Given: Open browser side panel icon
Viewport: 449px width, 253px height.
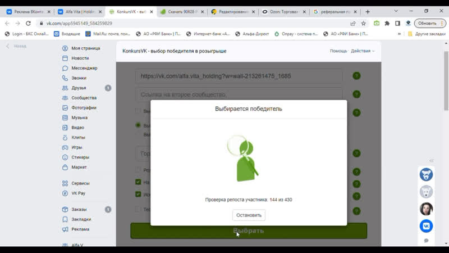Looking at the screenshot, I should (397, 23).
